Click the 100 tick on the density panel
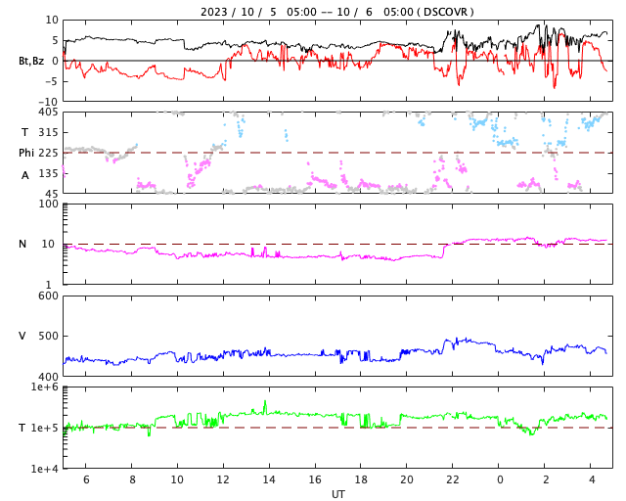The width and height of the screenshot is (626, 501). (x=48, y=205)
